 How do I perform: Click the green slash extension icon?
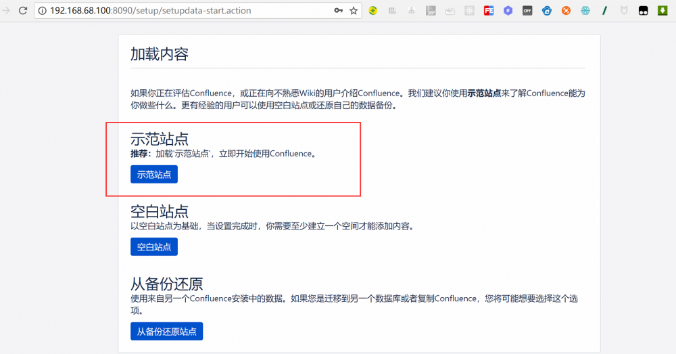point(604,11)
